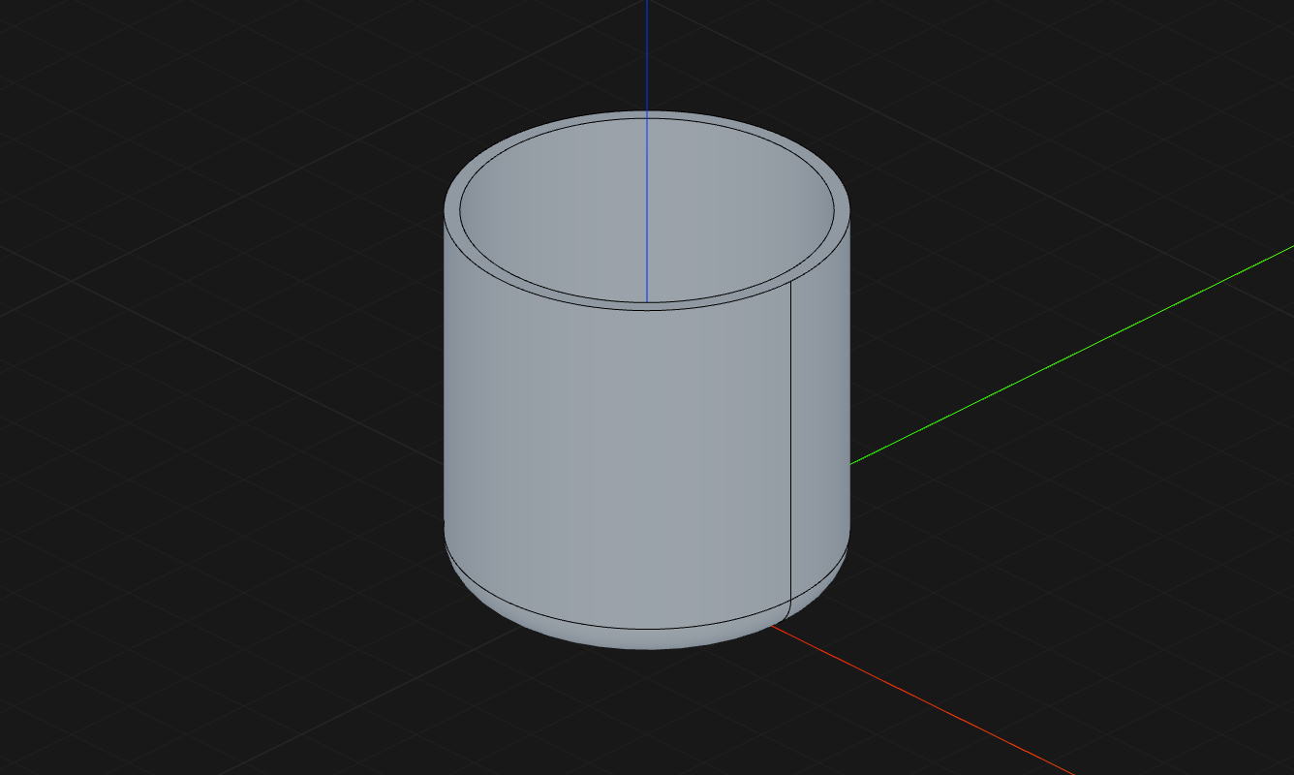Pick the vertex where seam meets the top rim
Screen dimensions: 1294x775
(x=792, y=281)
